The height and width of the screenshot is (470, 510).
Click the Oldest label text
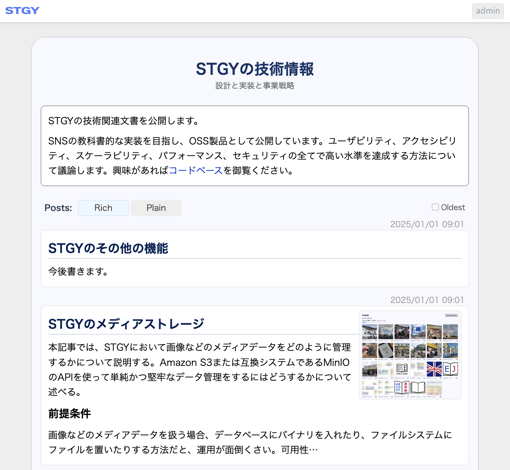[453, 207]
